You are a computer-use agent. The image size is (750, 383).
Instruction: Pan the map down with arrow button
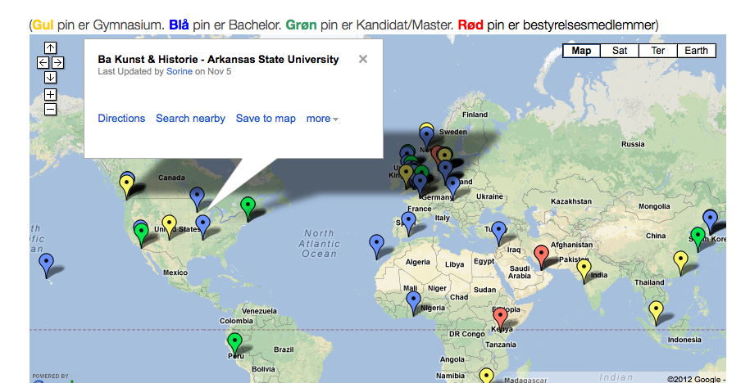[50, 78]
